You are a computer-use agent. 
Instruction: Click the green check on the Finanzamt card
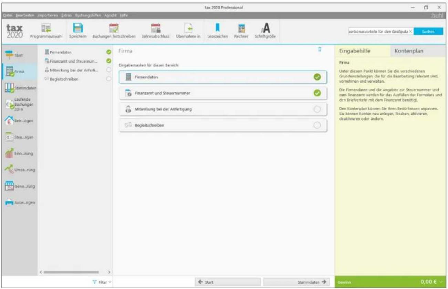coord(317,93)
